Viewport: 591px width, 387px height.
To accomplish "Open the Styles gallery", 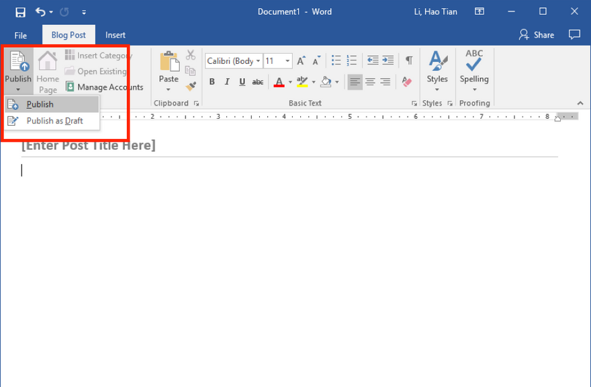I will (437, 71).
